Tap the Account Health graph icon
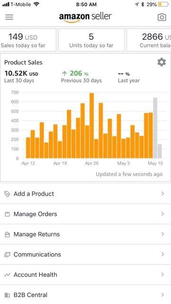 point(7,275)
